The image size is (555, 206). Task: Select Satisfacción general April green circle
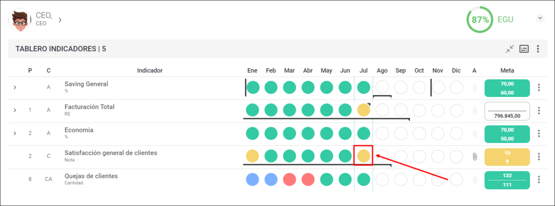[308, 156]
